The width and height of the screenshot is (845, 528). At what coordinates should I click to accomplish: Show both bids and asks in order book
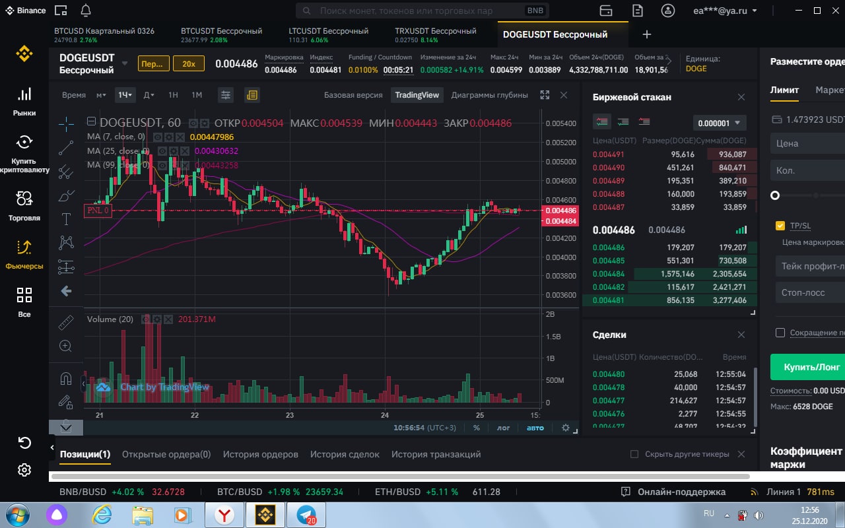(601, 121)
